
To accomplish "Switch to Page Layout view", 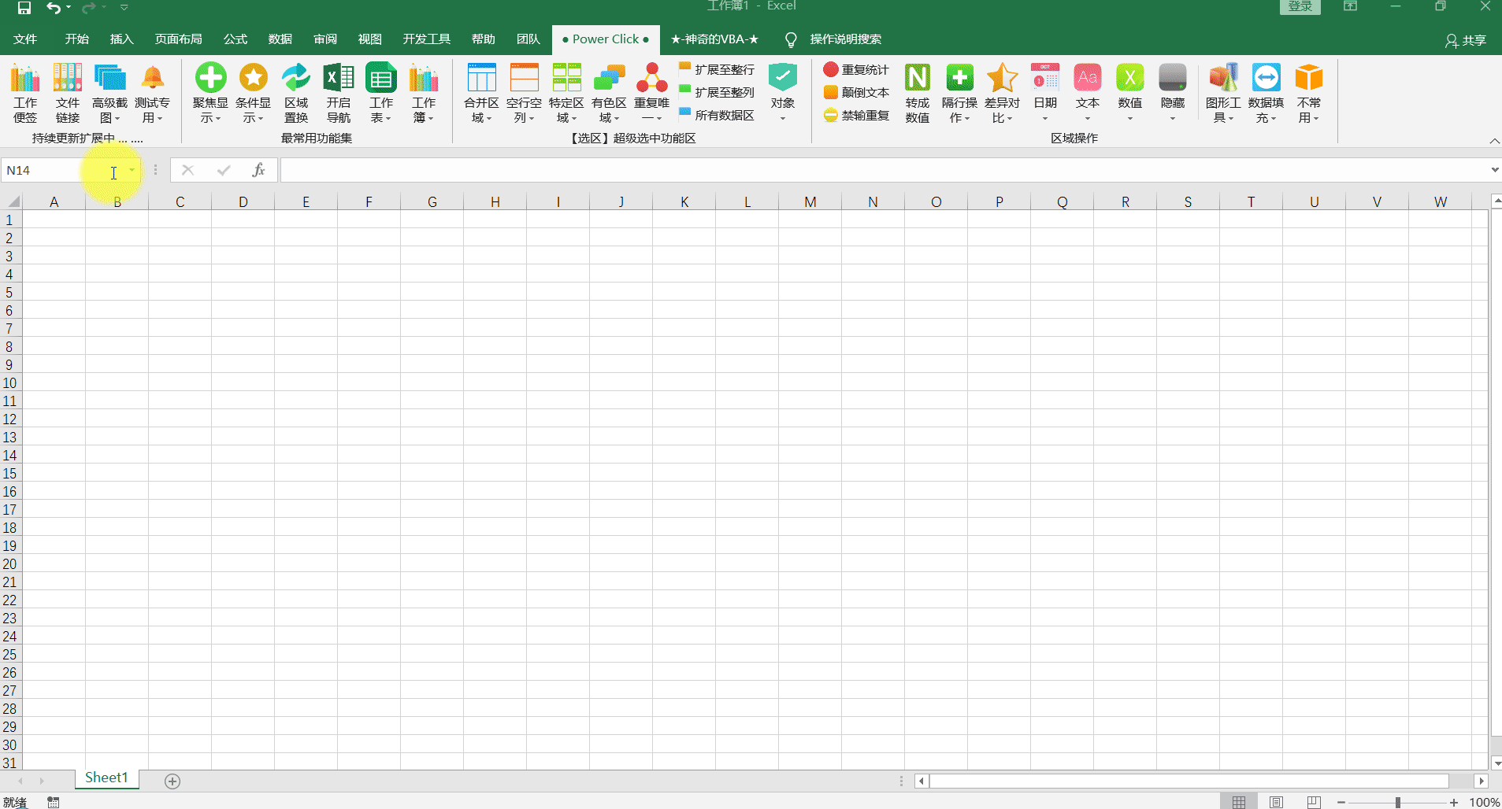I will pyautogui.click(x=1276, y=802).
